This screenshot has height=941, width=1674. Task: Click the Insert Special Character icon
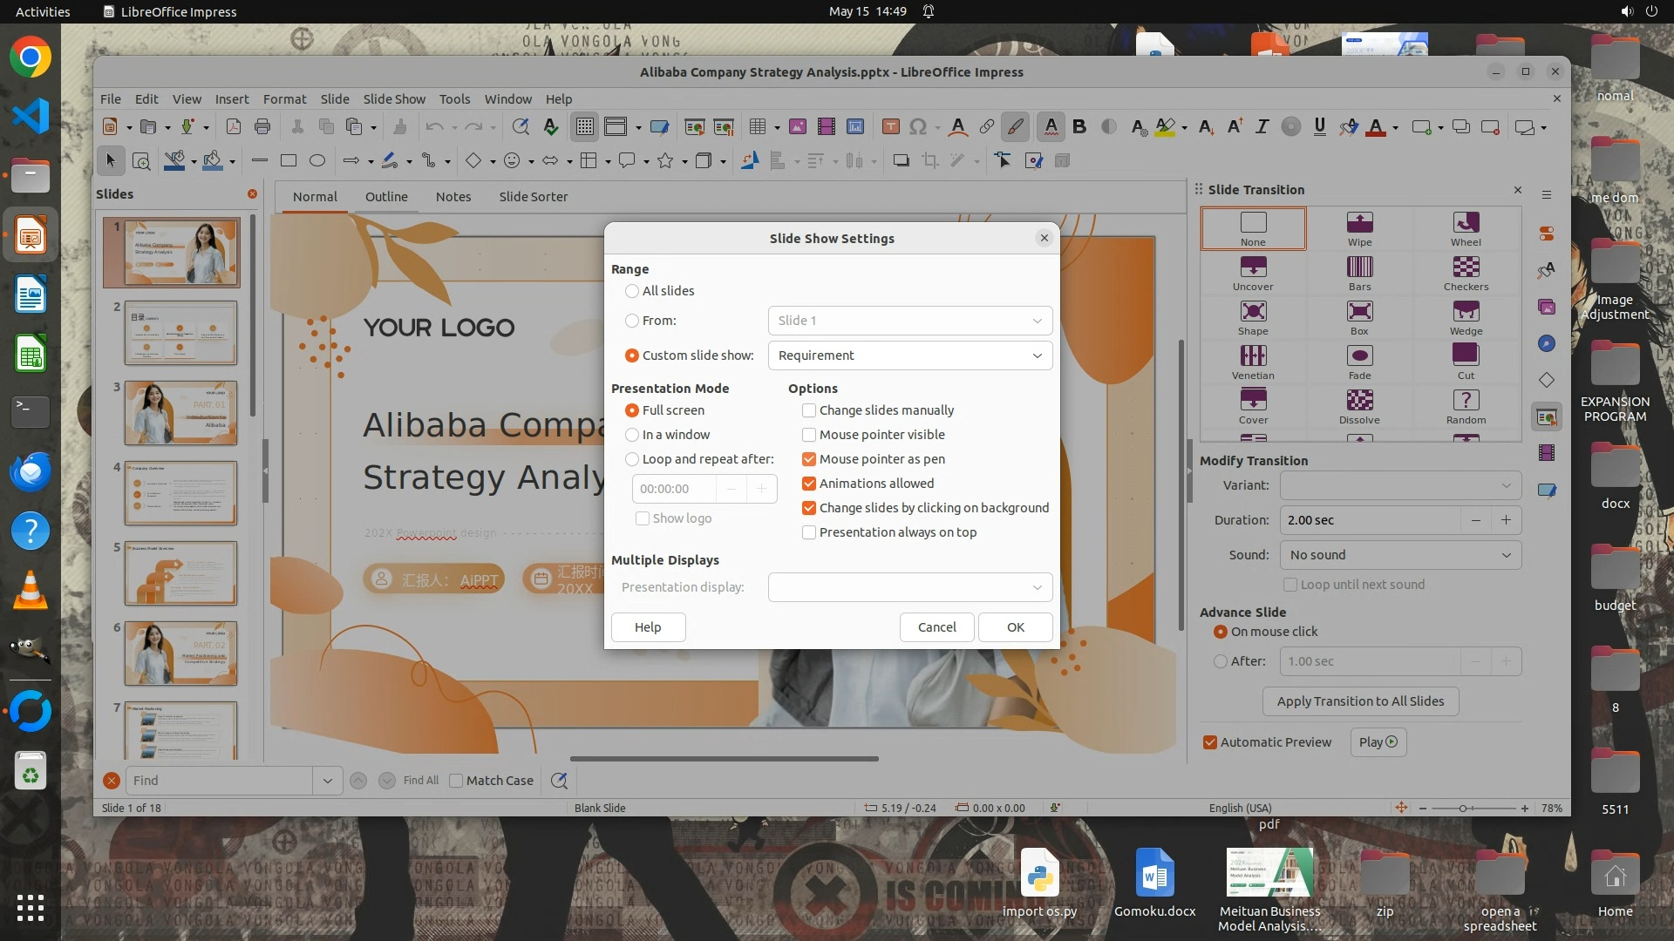(x=918, y=127)
